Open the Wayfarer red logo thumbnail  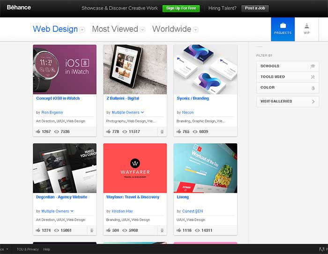pyautogui.click(x=135, y=168)
